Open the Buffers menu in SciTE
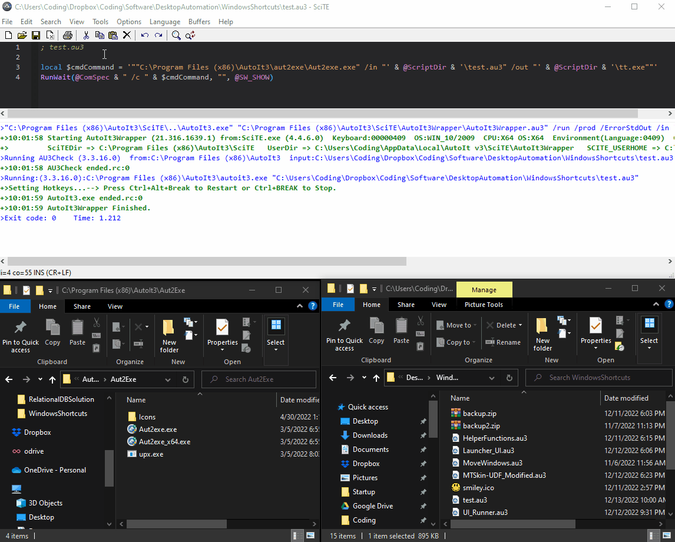675x542 pixels. tap(199, 22)
